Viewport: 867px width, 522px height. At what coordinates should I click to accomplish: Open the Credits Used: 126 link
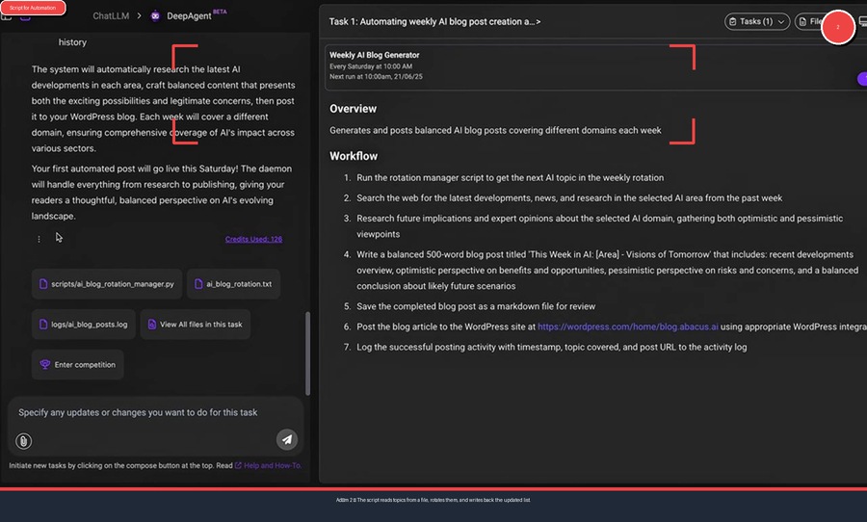click(253, 239)
